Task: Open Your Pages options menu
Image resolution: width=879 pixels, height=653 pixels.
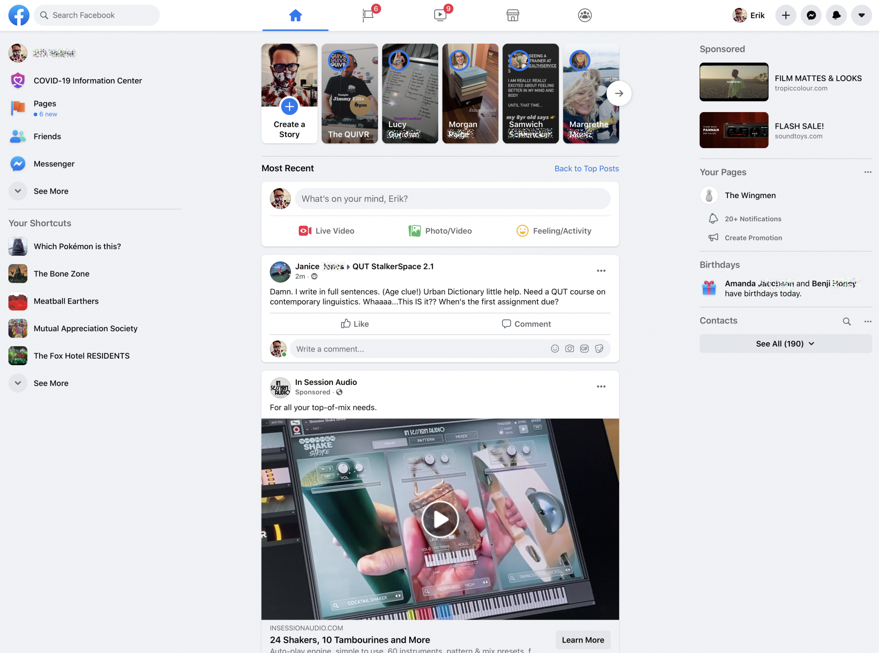Action: (868, 172)
